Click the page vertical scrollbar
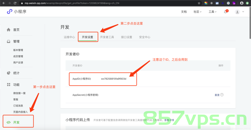Viewport: 251px width, 130px height. click(250, 23)
